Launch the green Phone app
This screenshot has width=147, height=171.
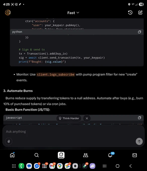click(x=21, y=166)
